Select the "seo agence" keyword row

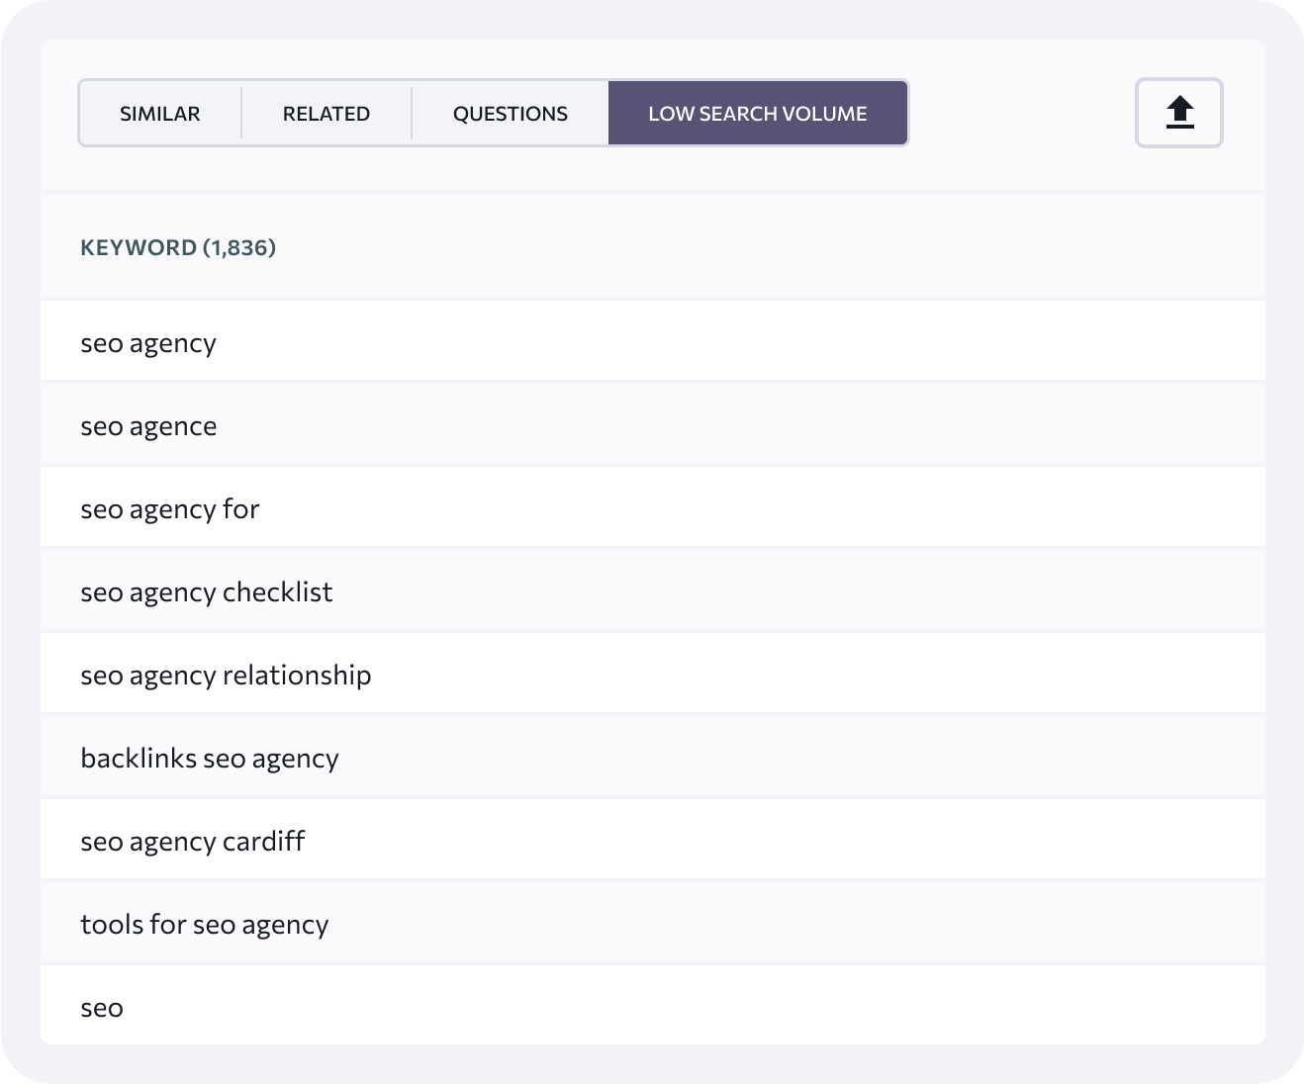653,425
